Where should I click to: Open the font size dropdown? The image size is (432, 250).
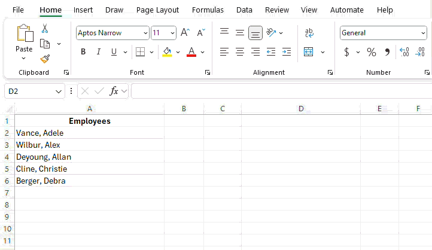coord(173,33)
